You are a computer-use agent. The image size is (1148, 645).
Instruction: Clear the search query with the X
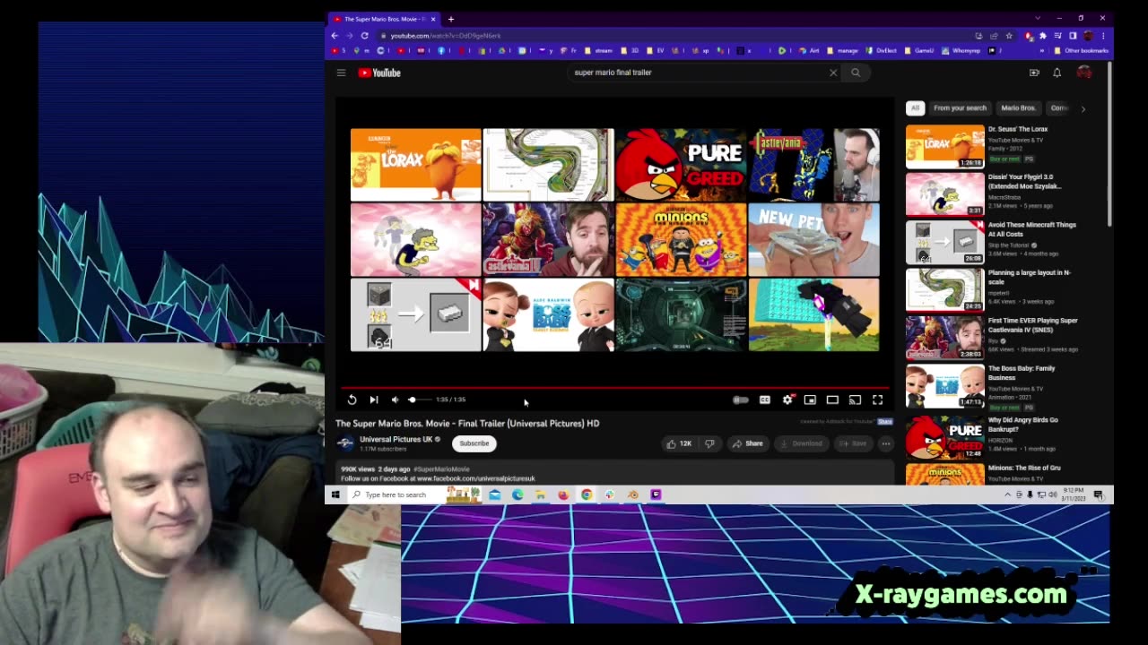(833, 73)
